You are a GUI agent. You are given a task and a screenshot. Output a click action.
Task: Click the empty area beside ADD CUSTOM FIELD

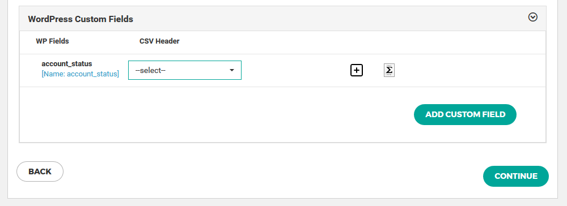click(x=217, y=115)
